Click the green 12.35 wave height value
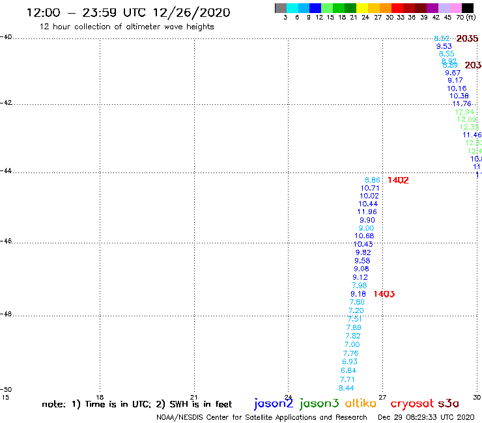 470,127
